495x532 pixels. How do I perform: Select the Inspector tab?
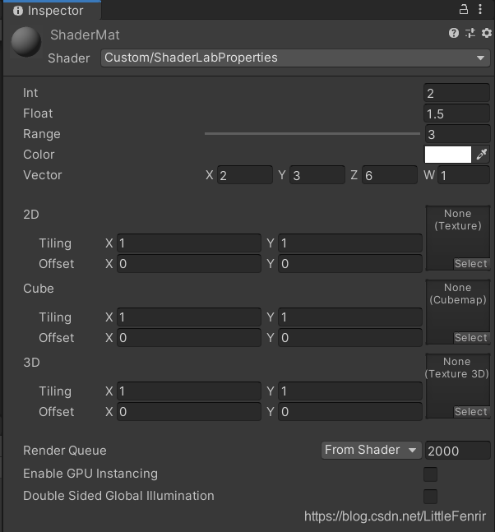click(52, 11)
